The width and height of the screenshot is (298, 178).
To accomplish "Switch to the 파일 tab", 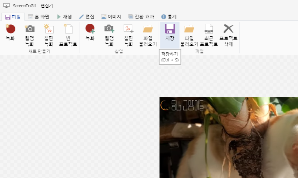I will pyautogui.click(x=13, y=17).
